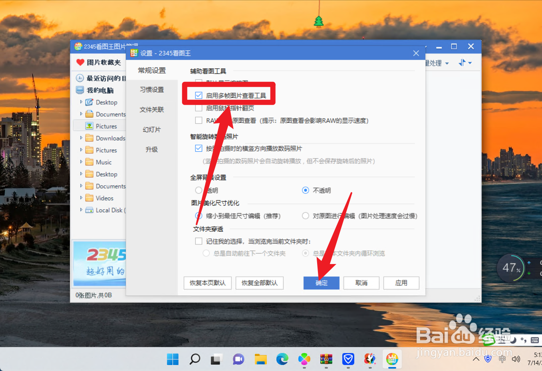
Task: Click the 应用 button
Action: coord(401,283)
